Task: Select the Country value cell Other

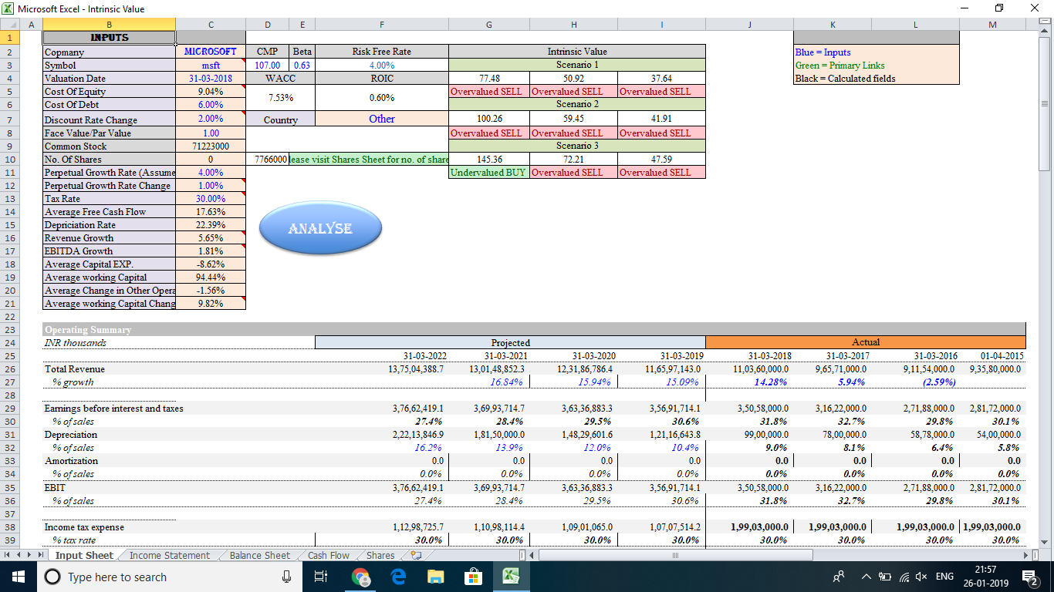Action: tap(382, 119)
